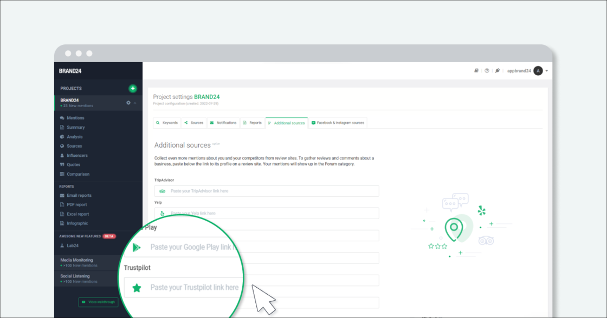Collapse the BRAND24 project chevron

click(x=135, y=103)
